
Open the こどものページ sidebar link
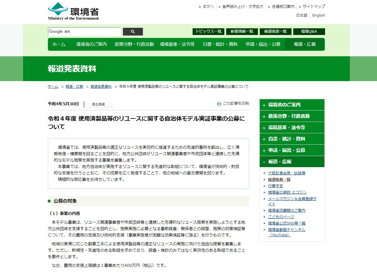(x=281, y=217)
